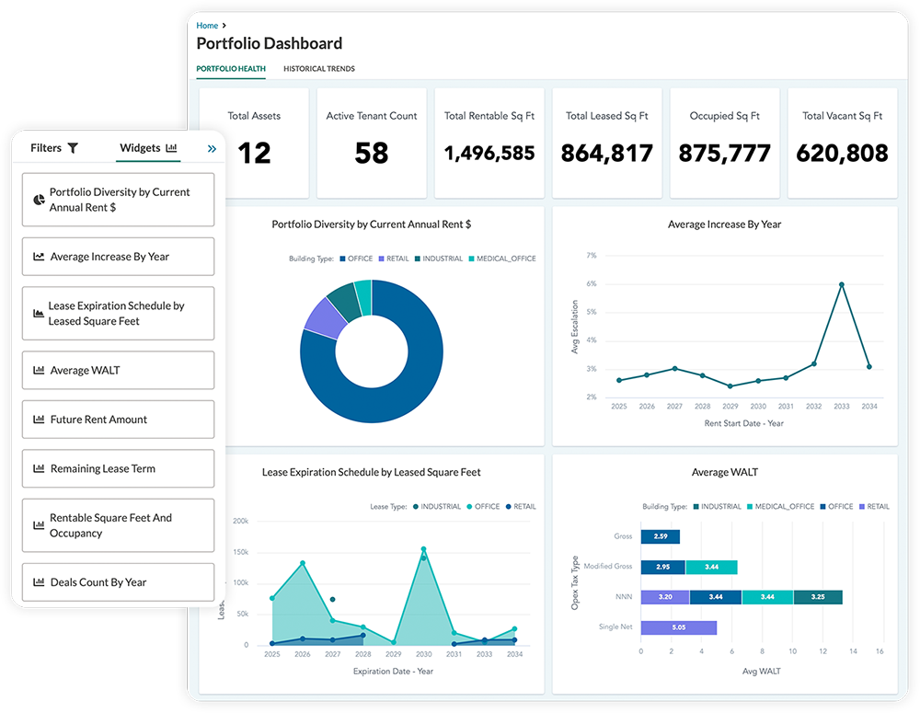This screenshot has height=713, width=920.
Task: Select the Portfolio Health tab
Action: [231, 69]
